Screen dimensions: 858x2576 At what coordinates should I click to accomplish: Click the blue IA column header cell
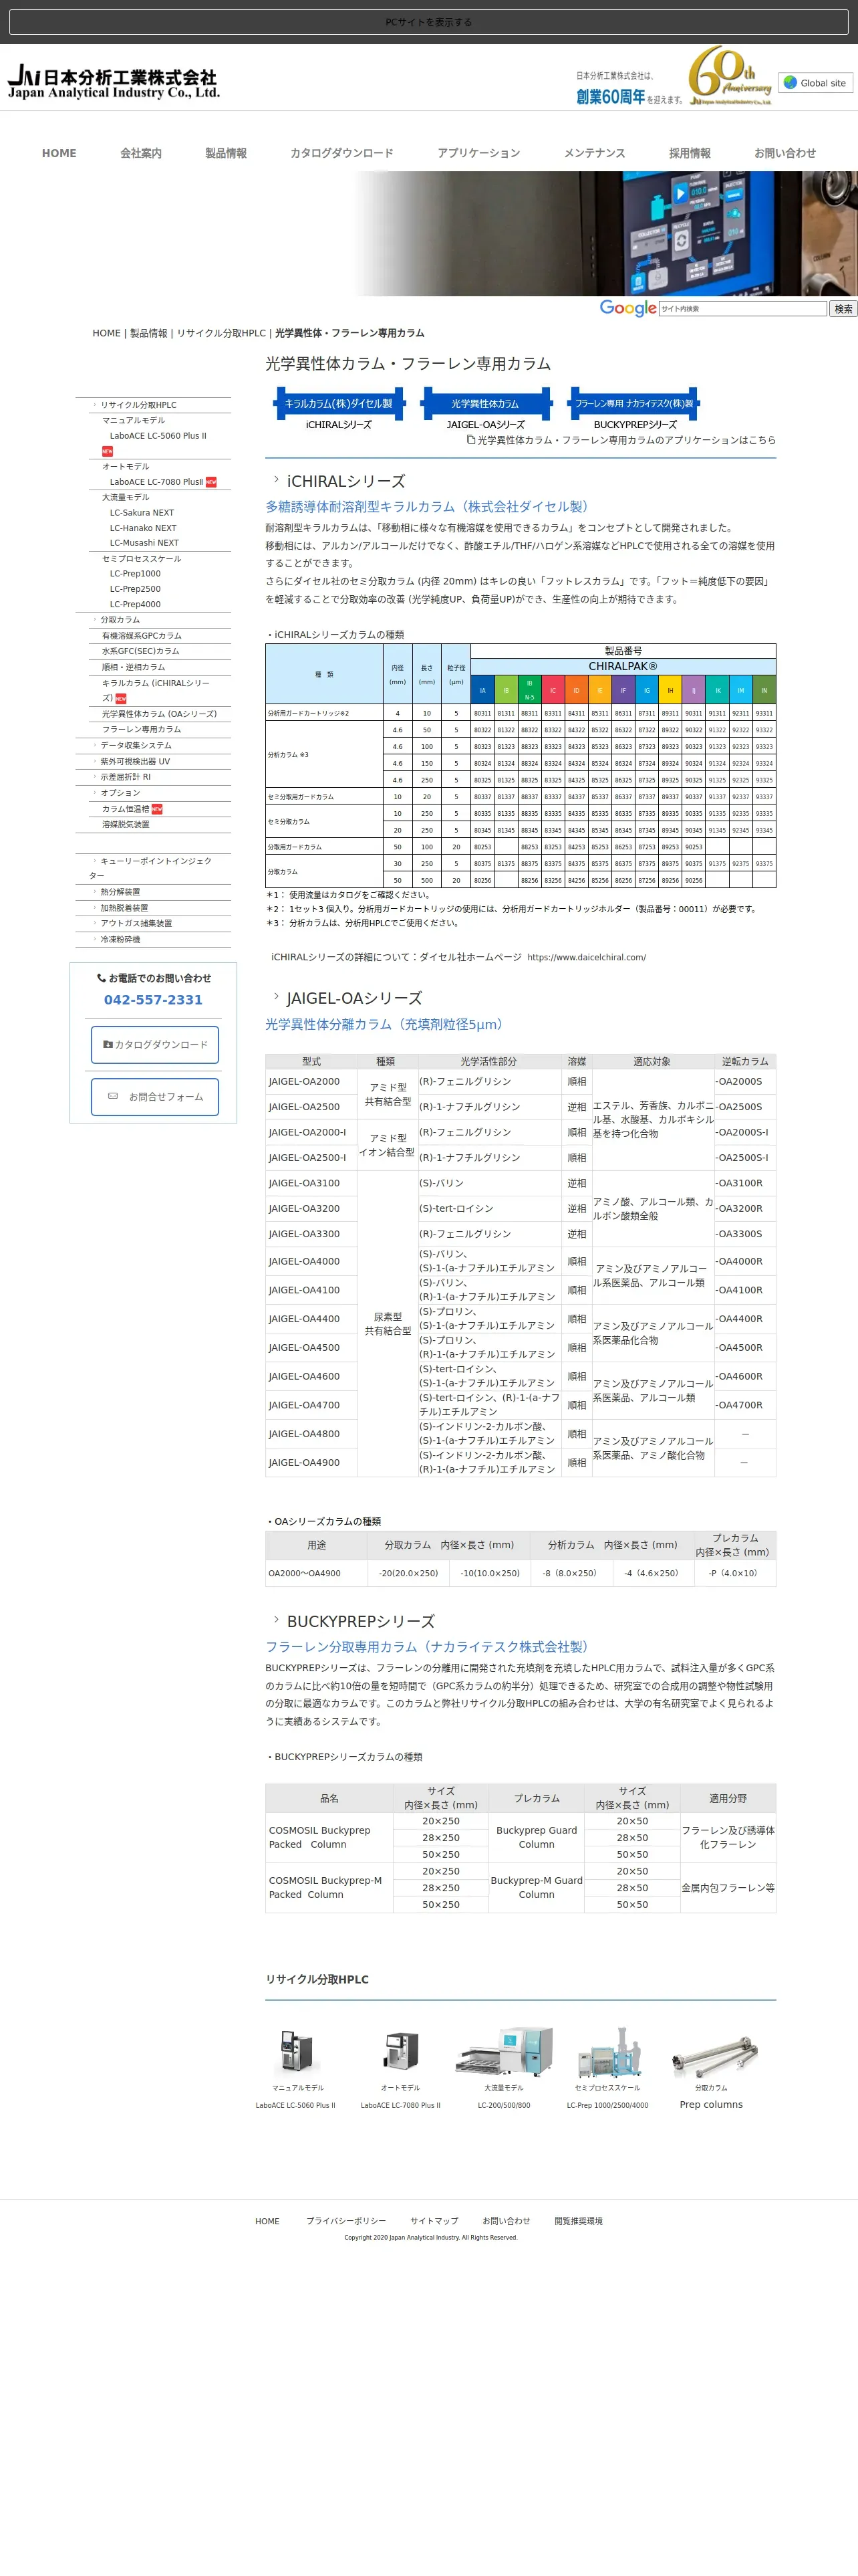coord(482,690)
